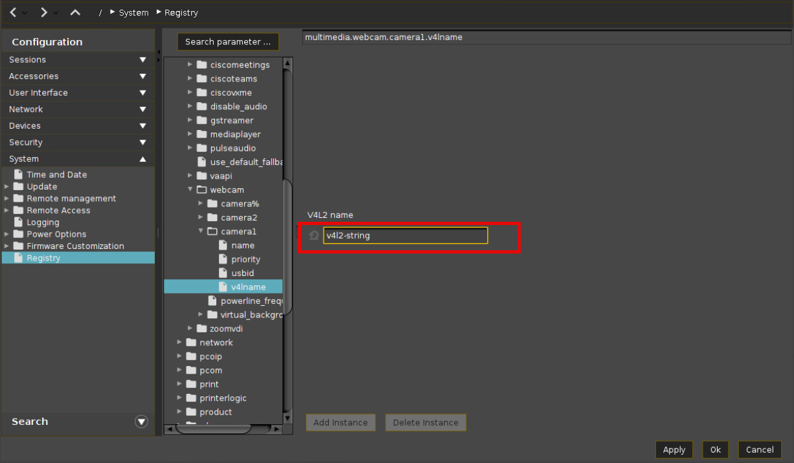Collapse the webcam folder tree node
This screenshot has width=794, height=463.
[x=190, y=190]
